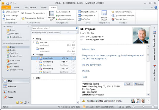Open To-Do Bar dropdown
This screenshot has height=110, width=159.
pyautogui.click(x=85, y=19)
